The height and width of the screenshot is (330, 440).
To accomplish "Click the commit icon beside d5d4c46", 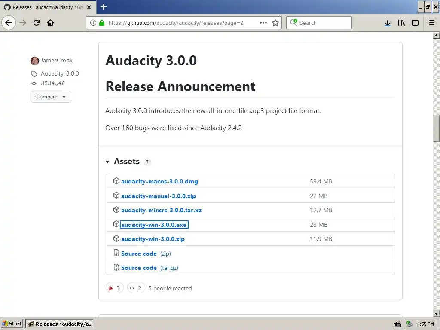I will [34, 83].
